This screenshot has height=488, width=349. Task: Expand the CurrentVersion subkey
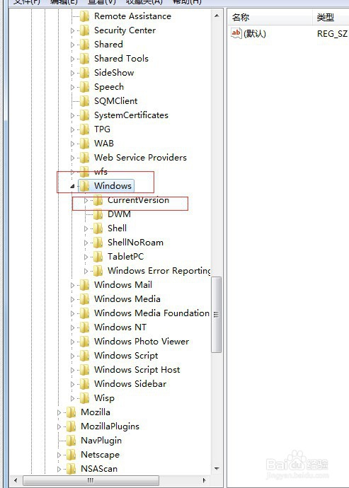pyautogui.click(x=86, y=200)
